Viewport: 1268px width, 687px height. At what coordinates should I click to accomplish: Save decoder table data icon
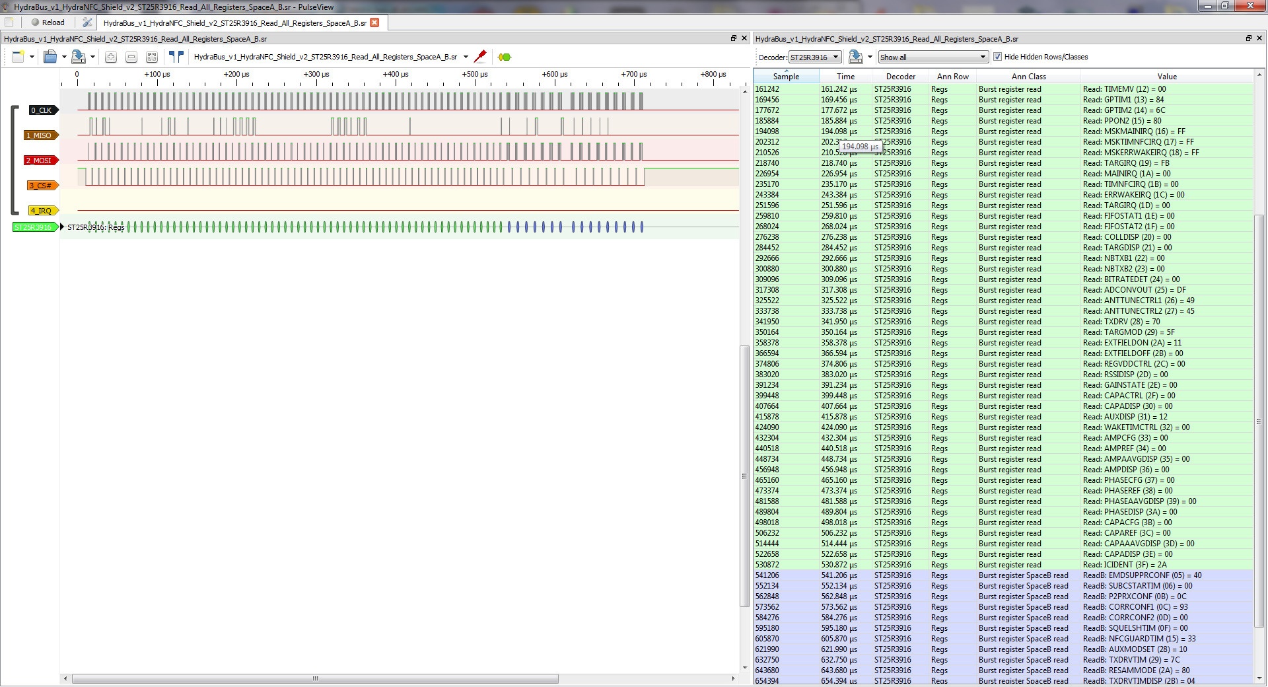point(855,57)
